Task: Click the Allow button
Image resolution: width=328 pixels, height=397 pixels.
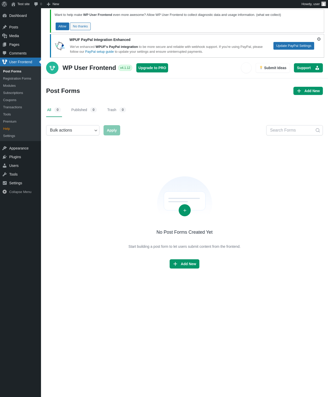Action: (62, 26)
